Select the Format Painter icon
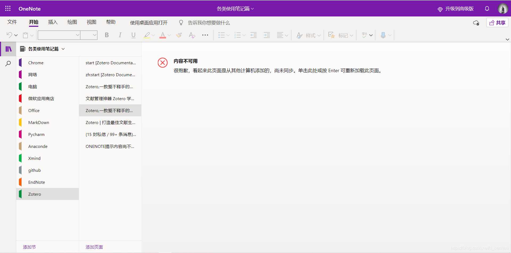The height and width of the screenshot is (253, 511). click(179, 35)
